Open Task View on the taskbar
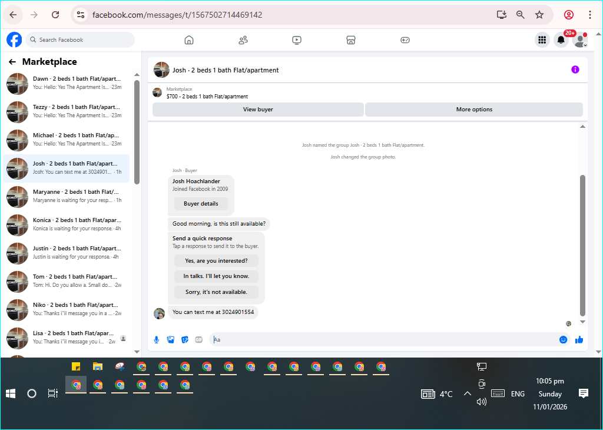Image resolution: width=603 pixels, height=430 pixels. pos(52,393)
